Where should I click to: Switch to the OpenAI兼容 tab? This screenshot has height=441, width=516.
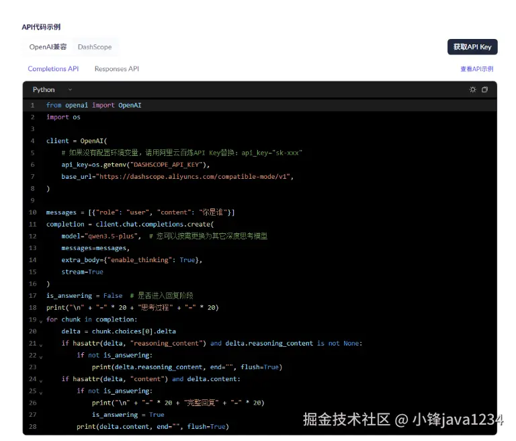[48, 47]
